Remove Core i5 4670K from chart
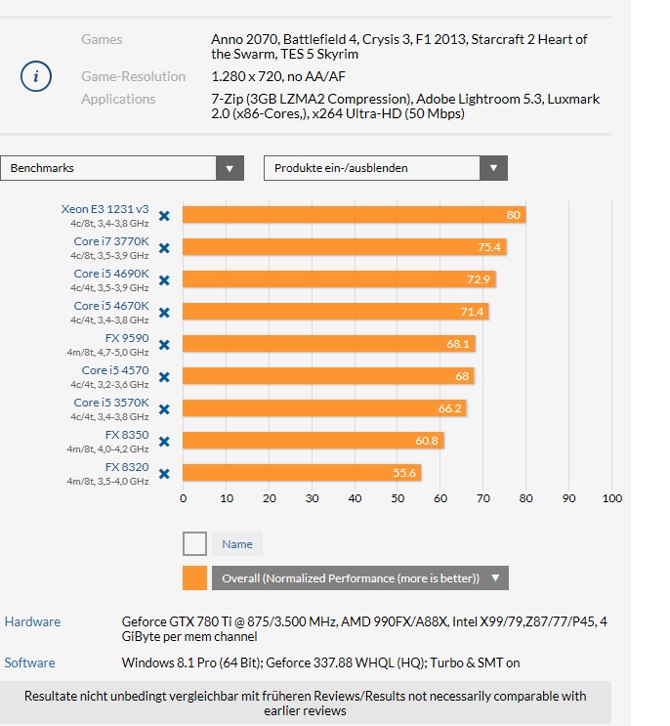 (164, 313)
